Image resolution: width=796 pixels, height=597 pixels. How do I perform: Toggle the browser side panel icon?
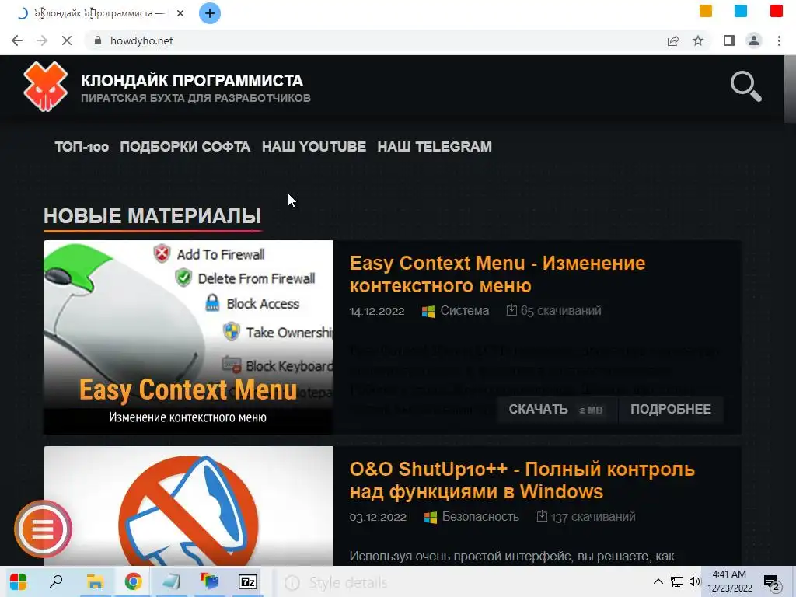pos(729,40)
